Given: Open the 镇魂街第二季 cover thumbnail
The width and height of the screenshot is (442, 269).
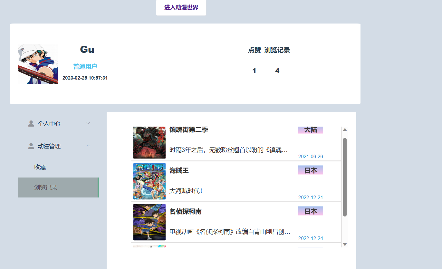Looking at the screenshot, I should [149, 142].
